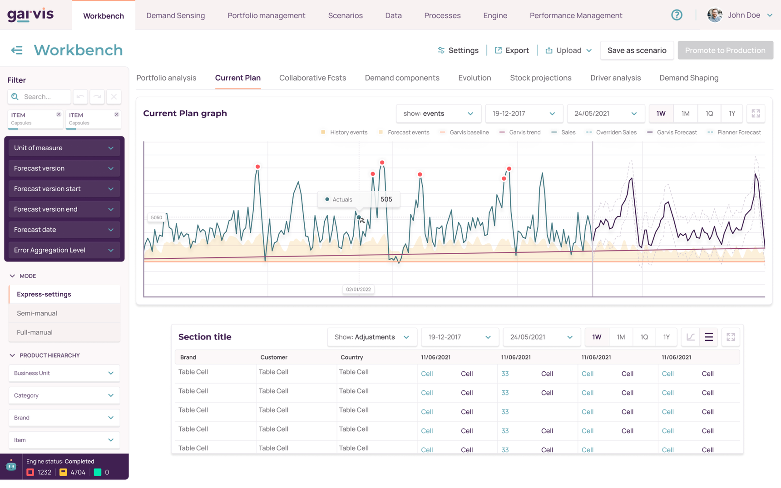Select Full-manual mode

coord(35,332)
